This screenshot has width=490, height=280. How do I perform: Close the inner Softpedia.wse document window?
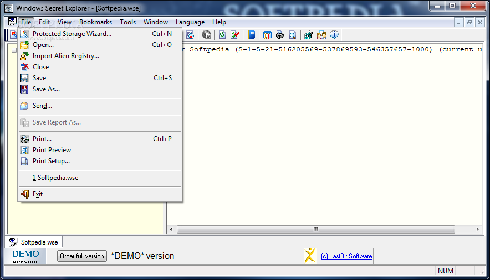coord(481,22)
